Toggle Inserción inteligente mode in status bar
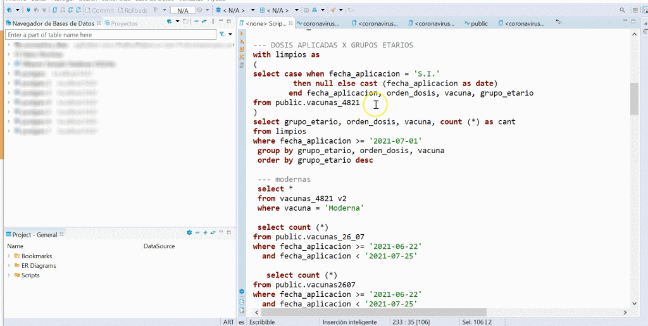This screenshot has width=648, height=326. (349, 322)
